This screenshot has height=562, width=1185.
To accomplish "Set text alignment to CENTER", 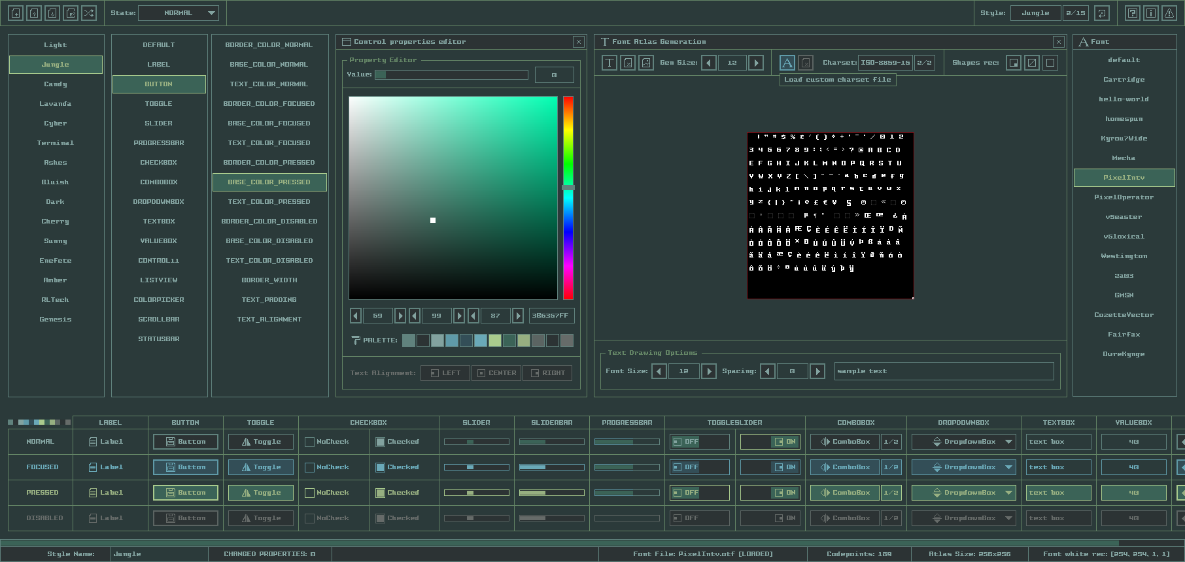I will pos(496,373).
